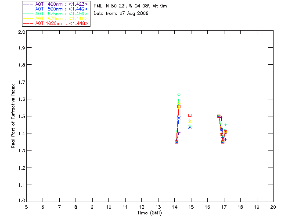
Task: Click the marker cluster at 1.5 before 17h
Action: (219, 116)
